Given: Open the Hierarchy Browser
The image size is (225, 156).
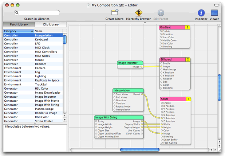Looking at the screenshot, I should click(x=138, y=13).
